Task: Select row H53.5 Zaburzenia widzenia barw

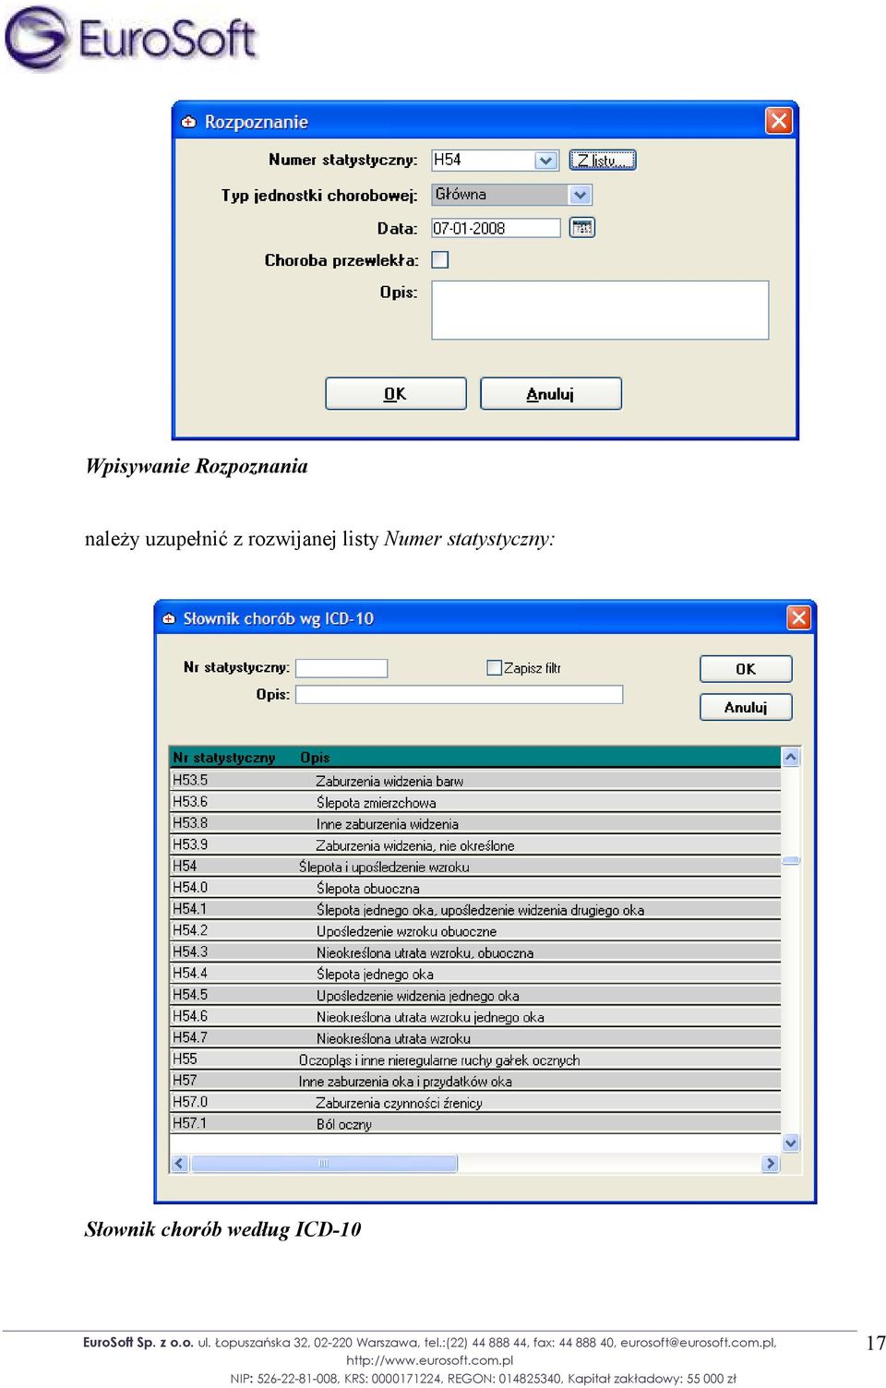Action: 475,781
